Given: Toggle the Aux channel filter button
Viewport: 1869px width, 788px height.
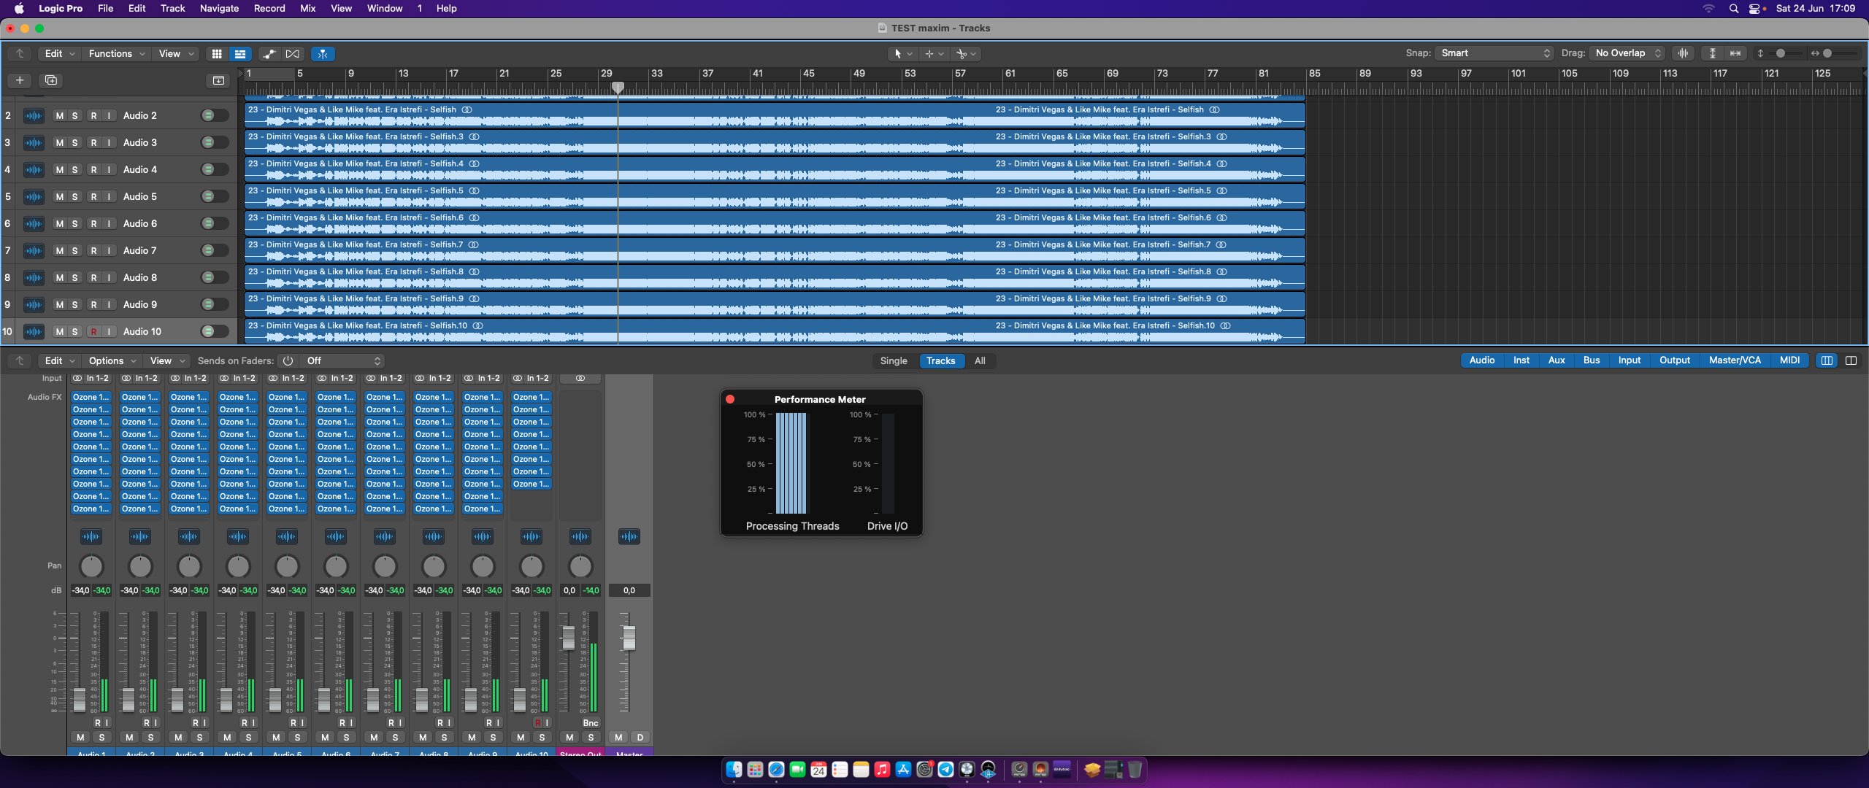Looking at the screenshot, I should tap(1557, 360).
